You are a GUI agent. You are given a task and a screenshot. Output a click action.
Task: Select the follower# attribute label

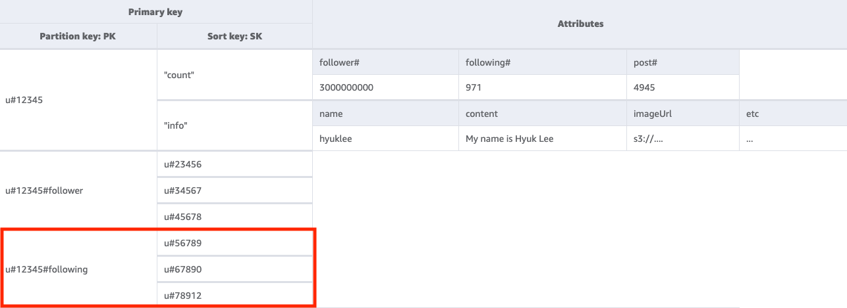(x=338, y=62)
